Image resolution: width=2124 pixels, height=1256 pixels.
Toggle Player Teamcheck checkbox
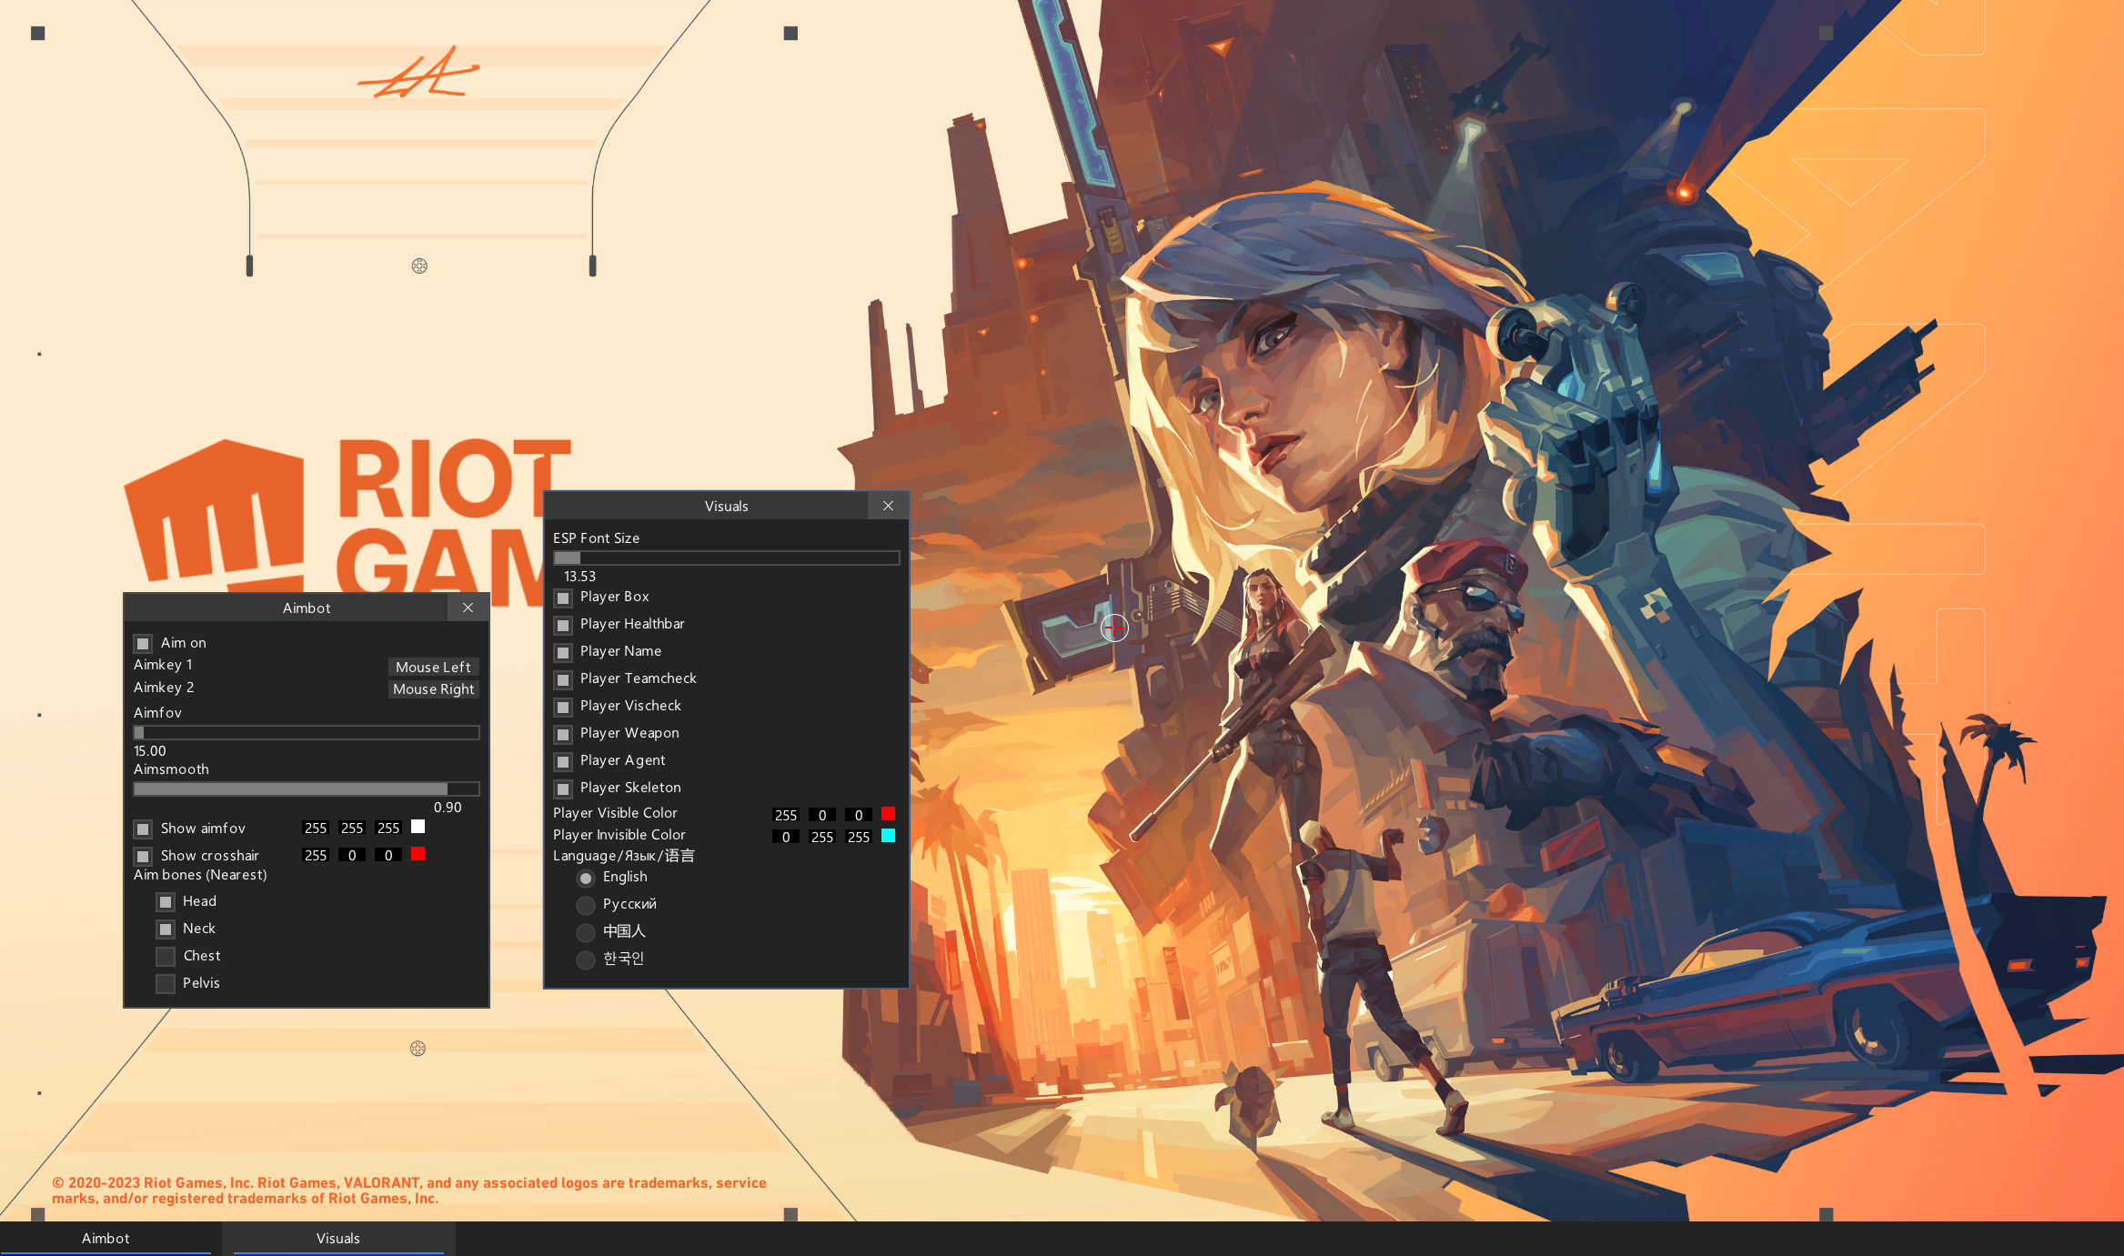(563, 680)
